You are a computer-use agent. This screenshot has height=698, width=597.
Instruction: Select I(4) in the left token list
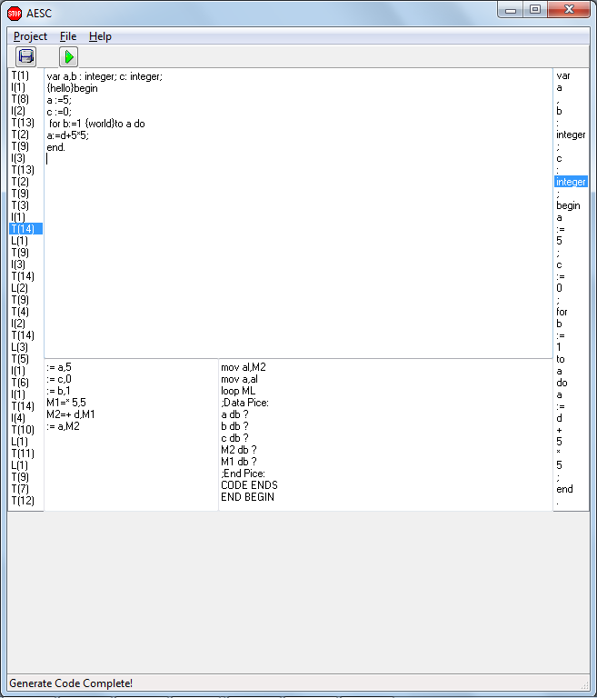[18, 417]
